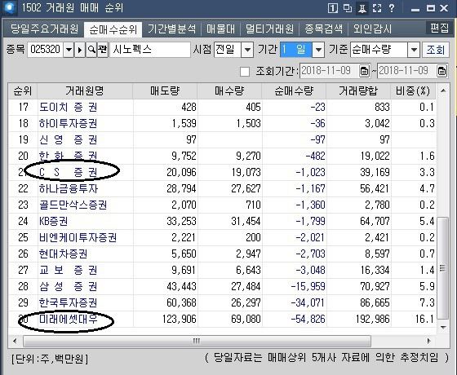
Task: Switch to the 멀티거래원 tab
Action: click(269, 29)
